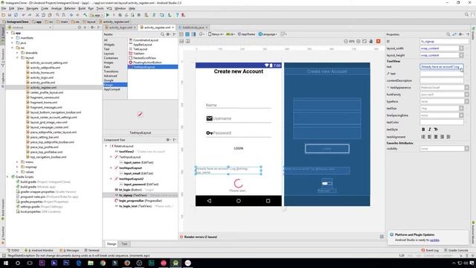Click the Cut scissors icon in toolbar
The height and width of the screenshot is (268, 476).
tap(37, 15)
